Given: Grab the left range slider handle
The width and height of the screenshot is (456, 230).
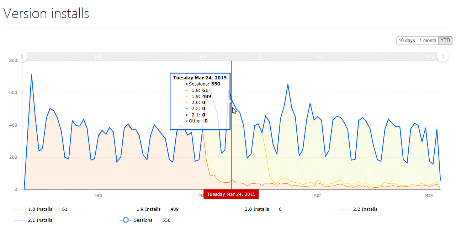Looking at the screenshot, I should [22, 56].
